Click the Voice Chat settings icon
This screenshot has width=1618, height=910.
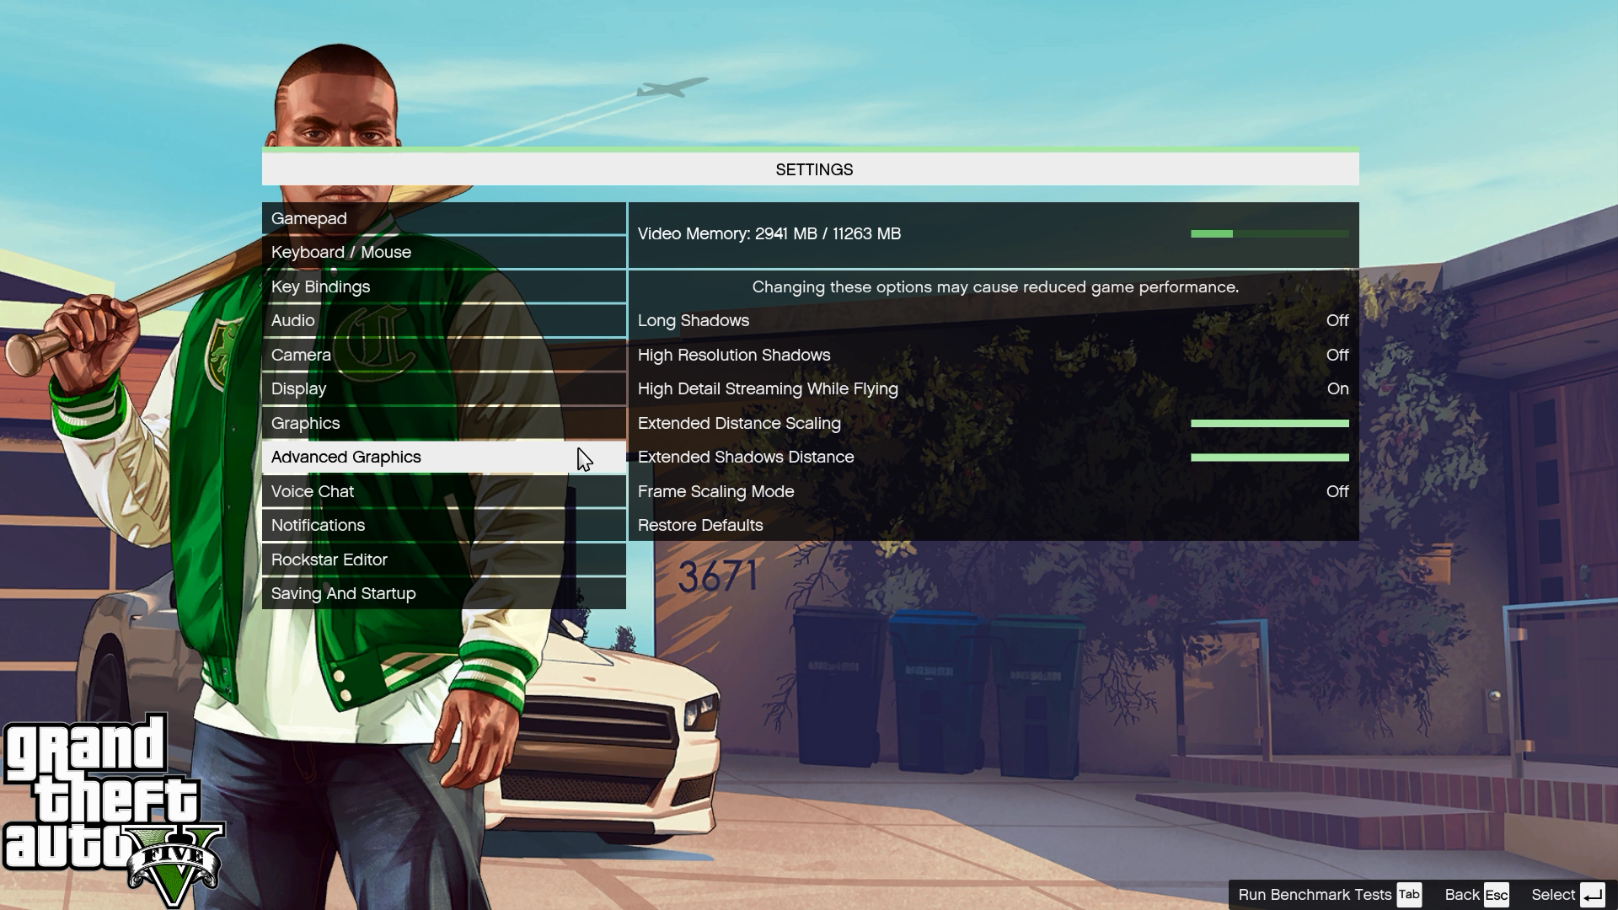(x=313, y=490)
